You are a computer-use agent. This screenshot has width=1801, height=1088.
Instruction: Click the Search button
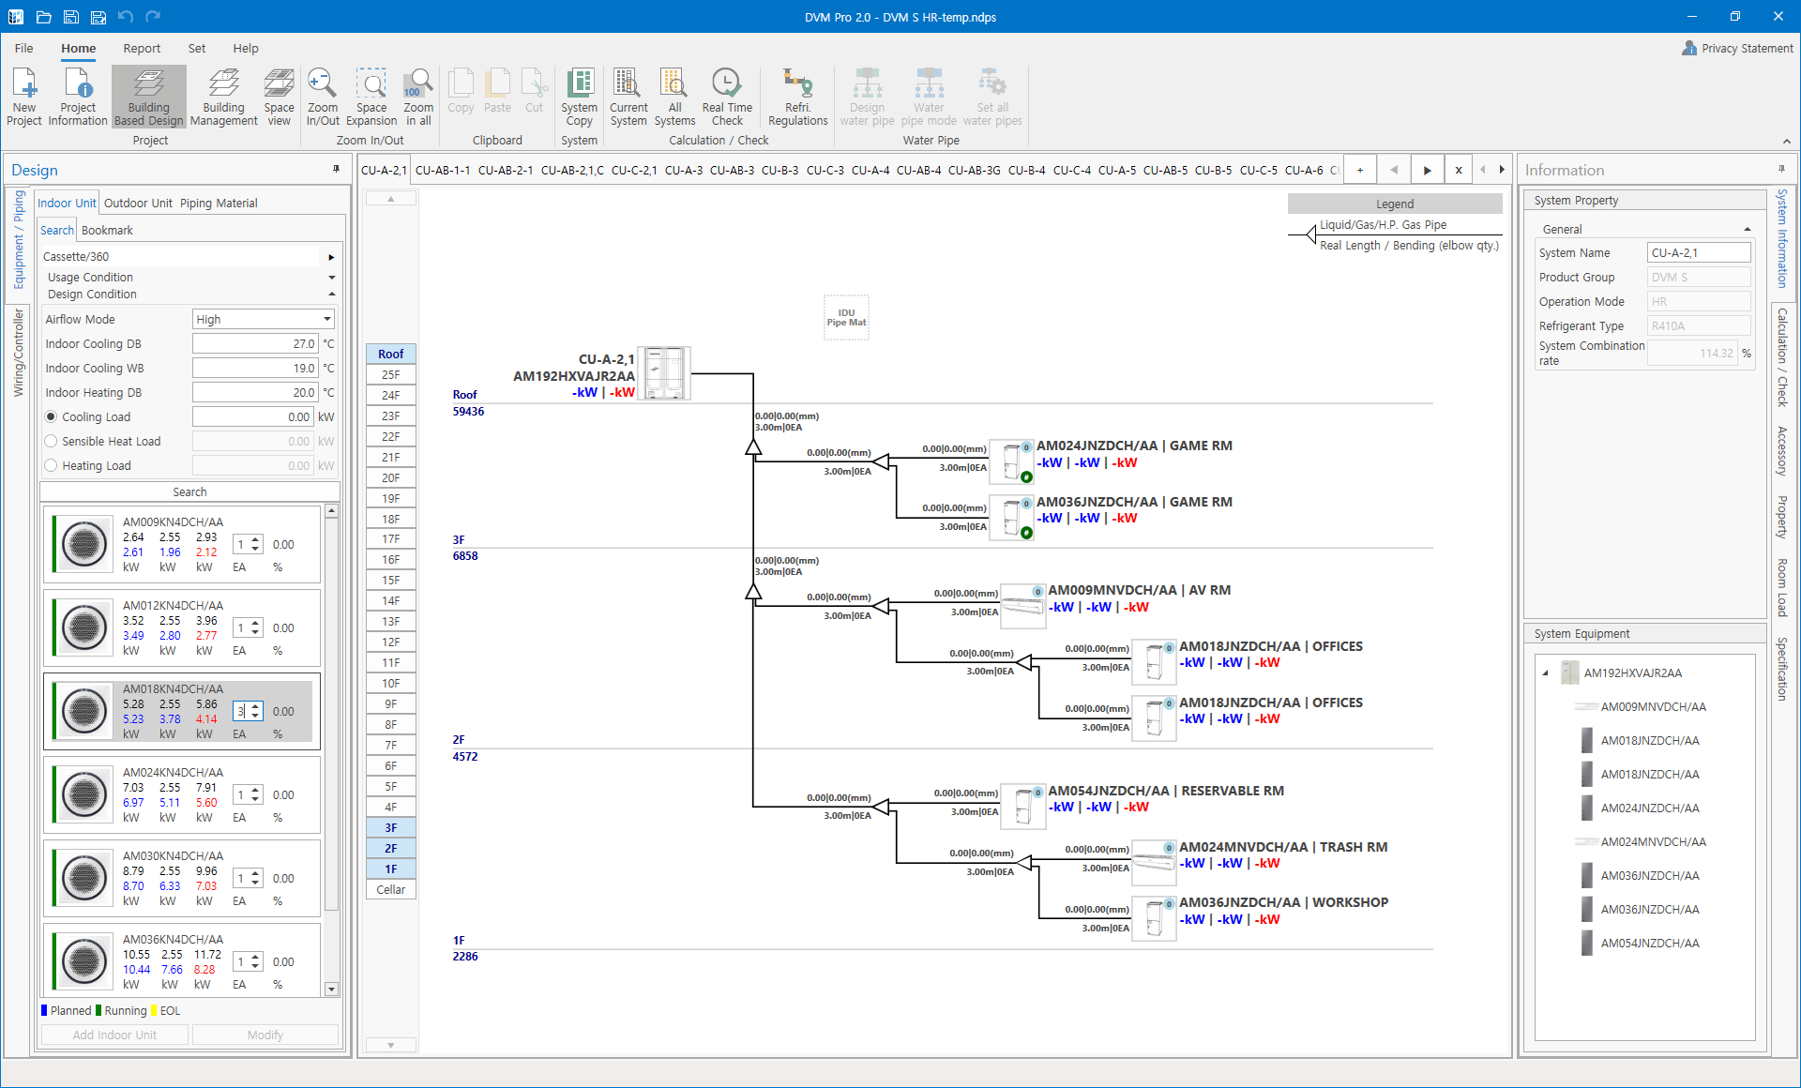(189, 491)
